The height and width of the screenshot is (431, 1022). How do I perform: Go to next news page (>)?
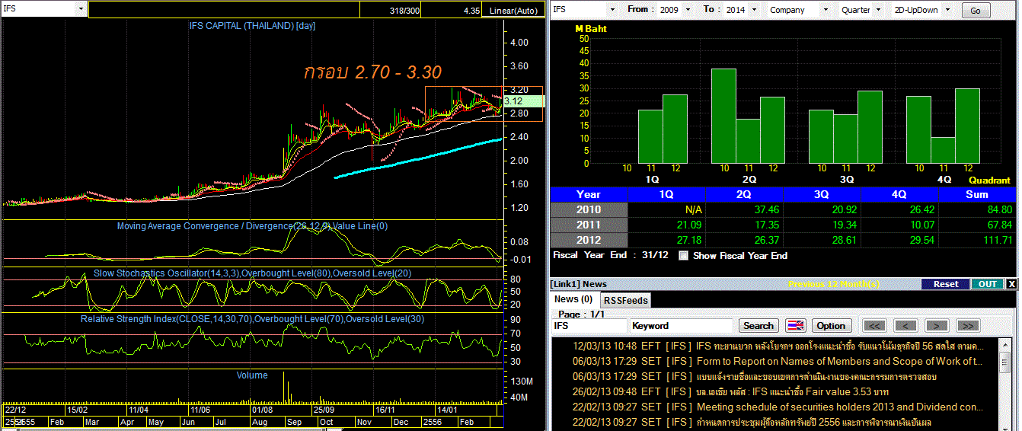(x=936, y=326)
